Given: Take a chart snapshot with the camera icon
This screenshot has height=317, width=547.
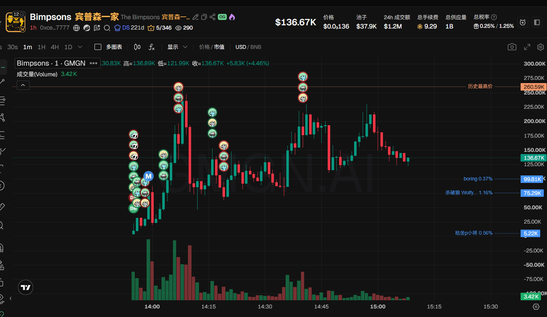Looking at the screenshot, I should coord(512,47).
